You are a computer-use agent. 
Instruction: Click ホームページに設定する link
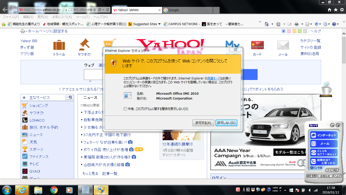(48, 31)
